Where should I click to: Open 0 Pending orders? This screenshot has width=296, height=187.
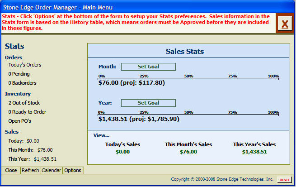pyautogui.click(x=19, y=74)
